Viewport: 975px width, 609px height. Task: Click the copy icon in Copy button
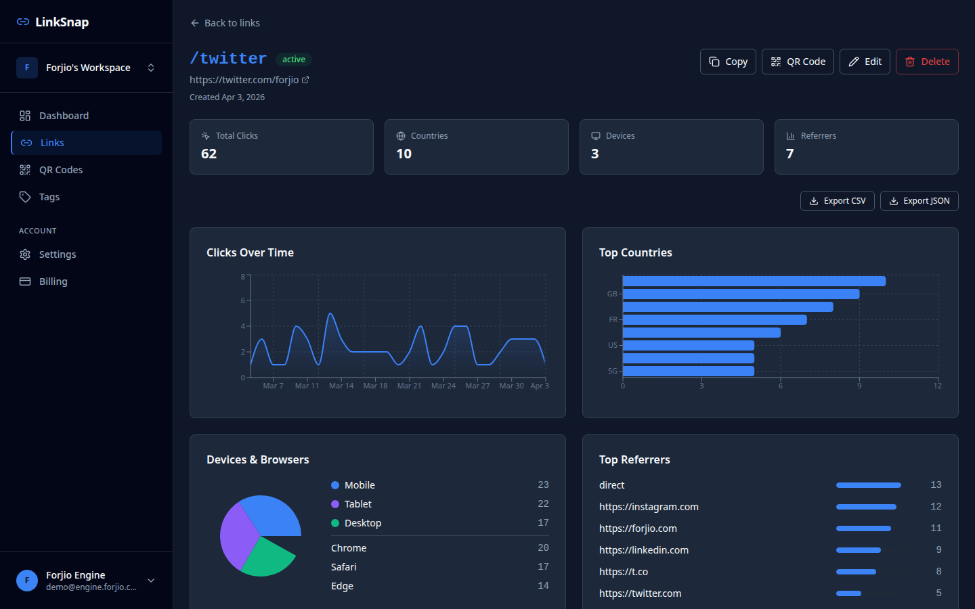(x=714, y=61)
